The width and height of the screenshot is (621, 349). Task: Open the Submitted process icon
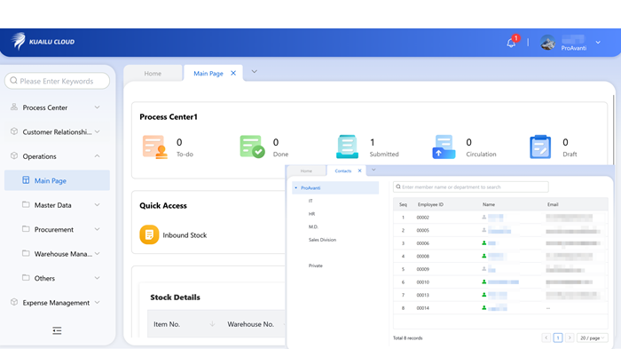point(348,147)
